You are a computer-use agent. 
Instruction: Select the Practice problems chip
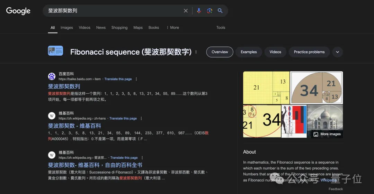(x=309, y=52)
